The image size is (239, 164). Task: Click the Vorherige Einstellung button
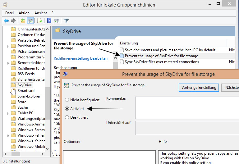[199, 88]
